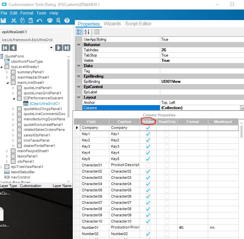244x239 pixels.
Task: Click the TabIndex value 26
Action: 164,50
